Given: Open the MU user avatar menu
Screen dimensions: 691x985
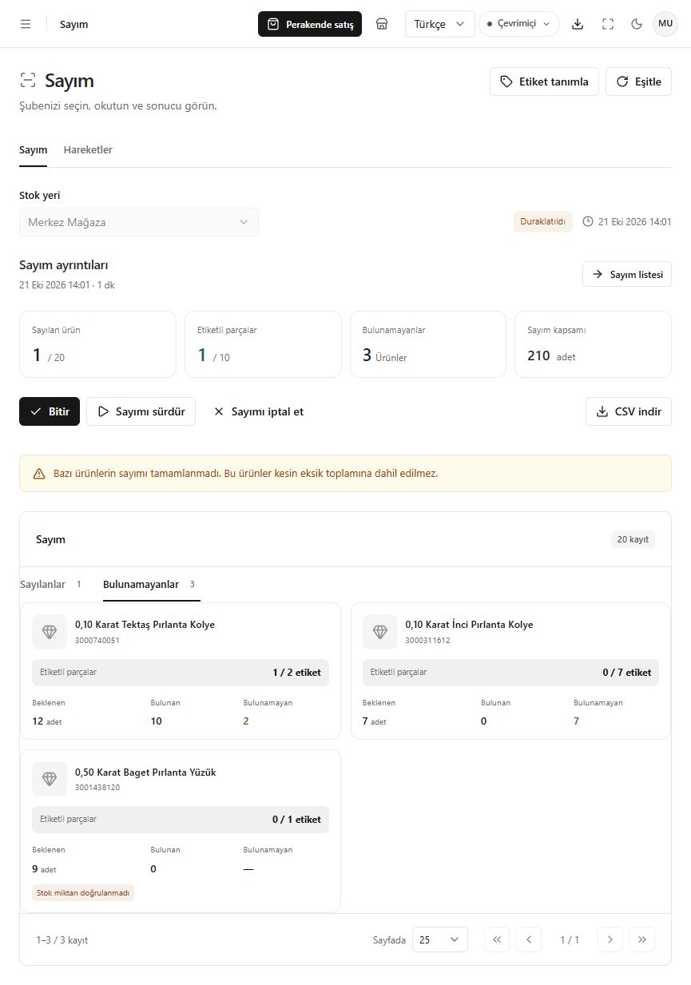Looking at the screenshot, I should point(665,24).
